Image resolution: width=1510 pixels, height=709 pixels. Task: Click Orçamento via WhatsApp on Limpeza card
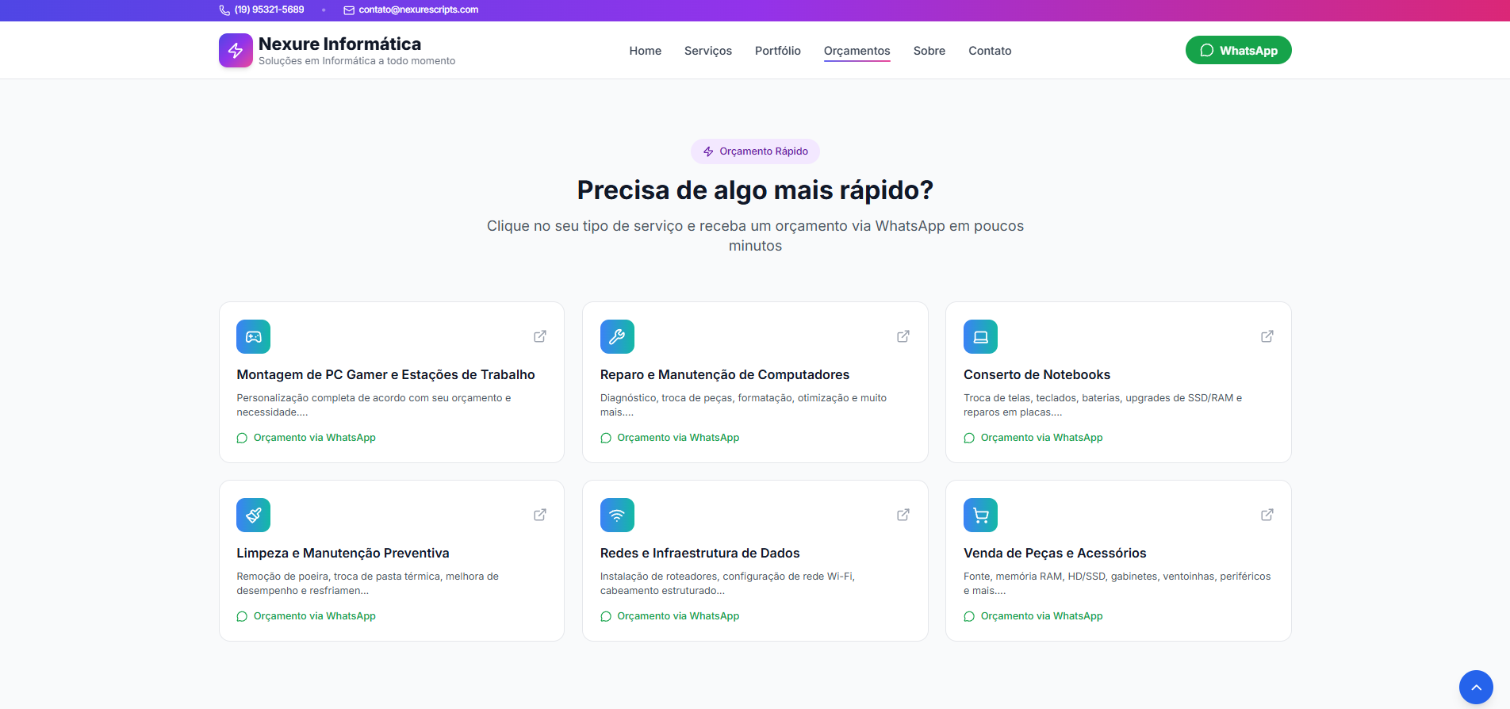tap(315, 616)
